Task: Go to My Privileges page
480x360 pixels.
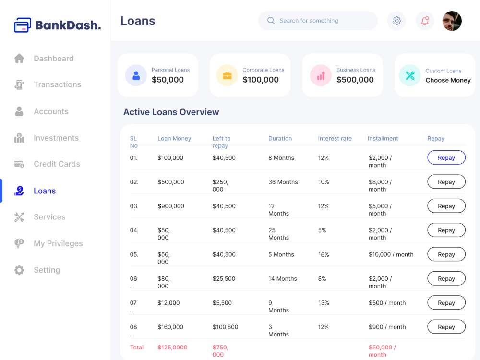Action: (58, 243)
